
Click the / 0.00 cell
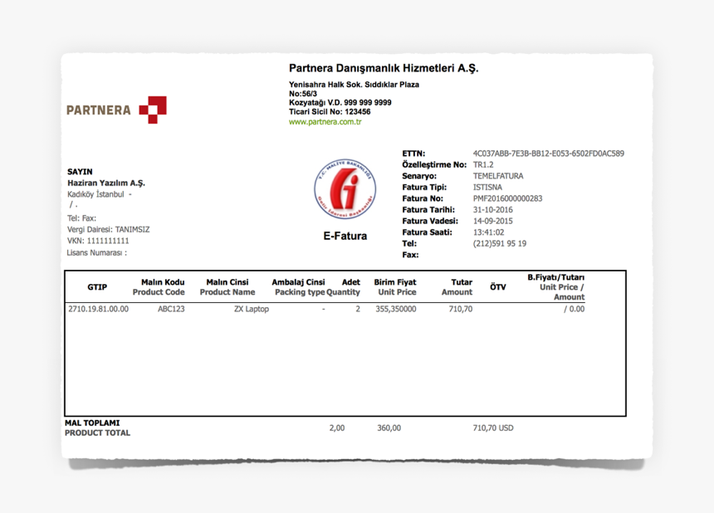pyautogui.click(x=575, y=309)
